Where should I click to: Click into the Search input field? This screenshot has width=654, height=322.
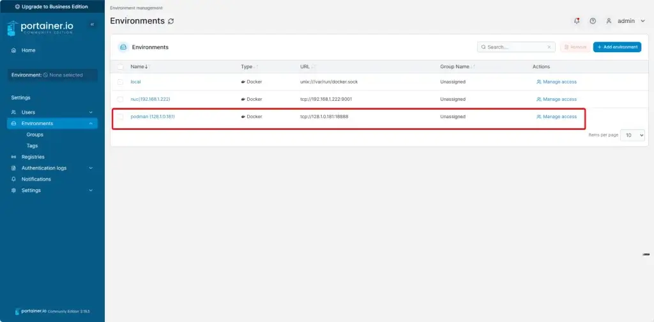(x=516, y=47)
